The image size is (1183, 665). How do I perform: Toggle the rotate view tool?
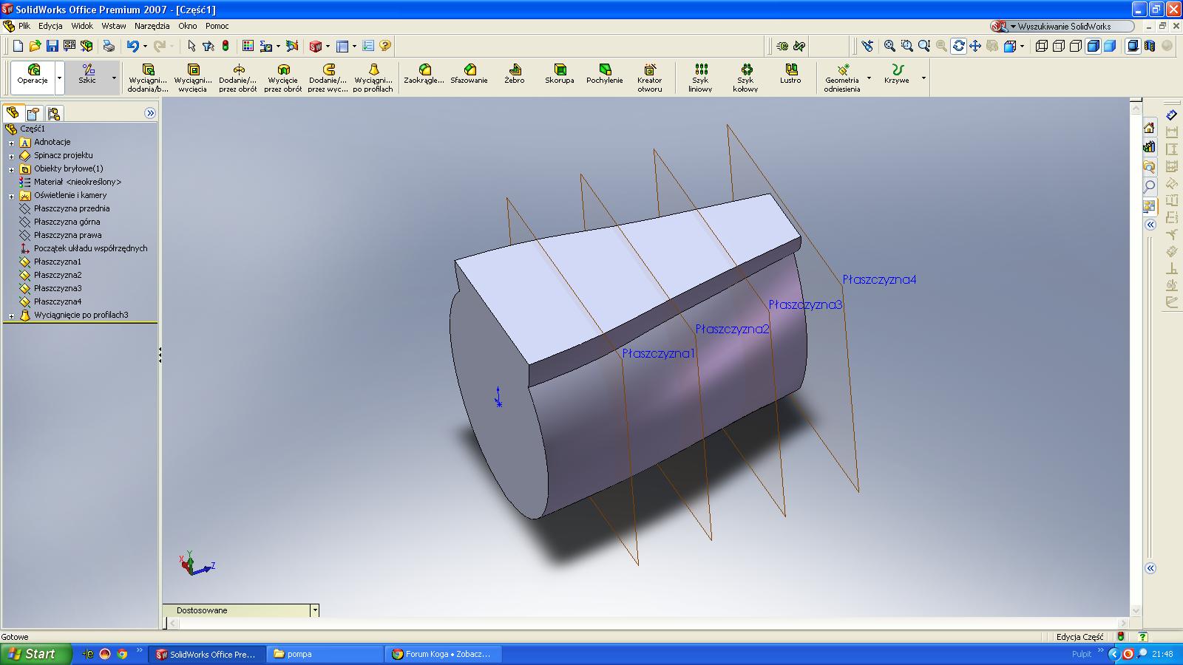[x=958, y=46]
